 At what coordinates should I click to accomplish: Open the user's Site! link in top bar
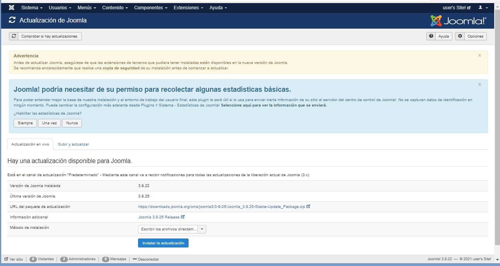457,8
